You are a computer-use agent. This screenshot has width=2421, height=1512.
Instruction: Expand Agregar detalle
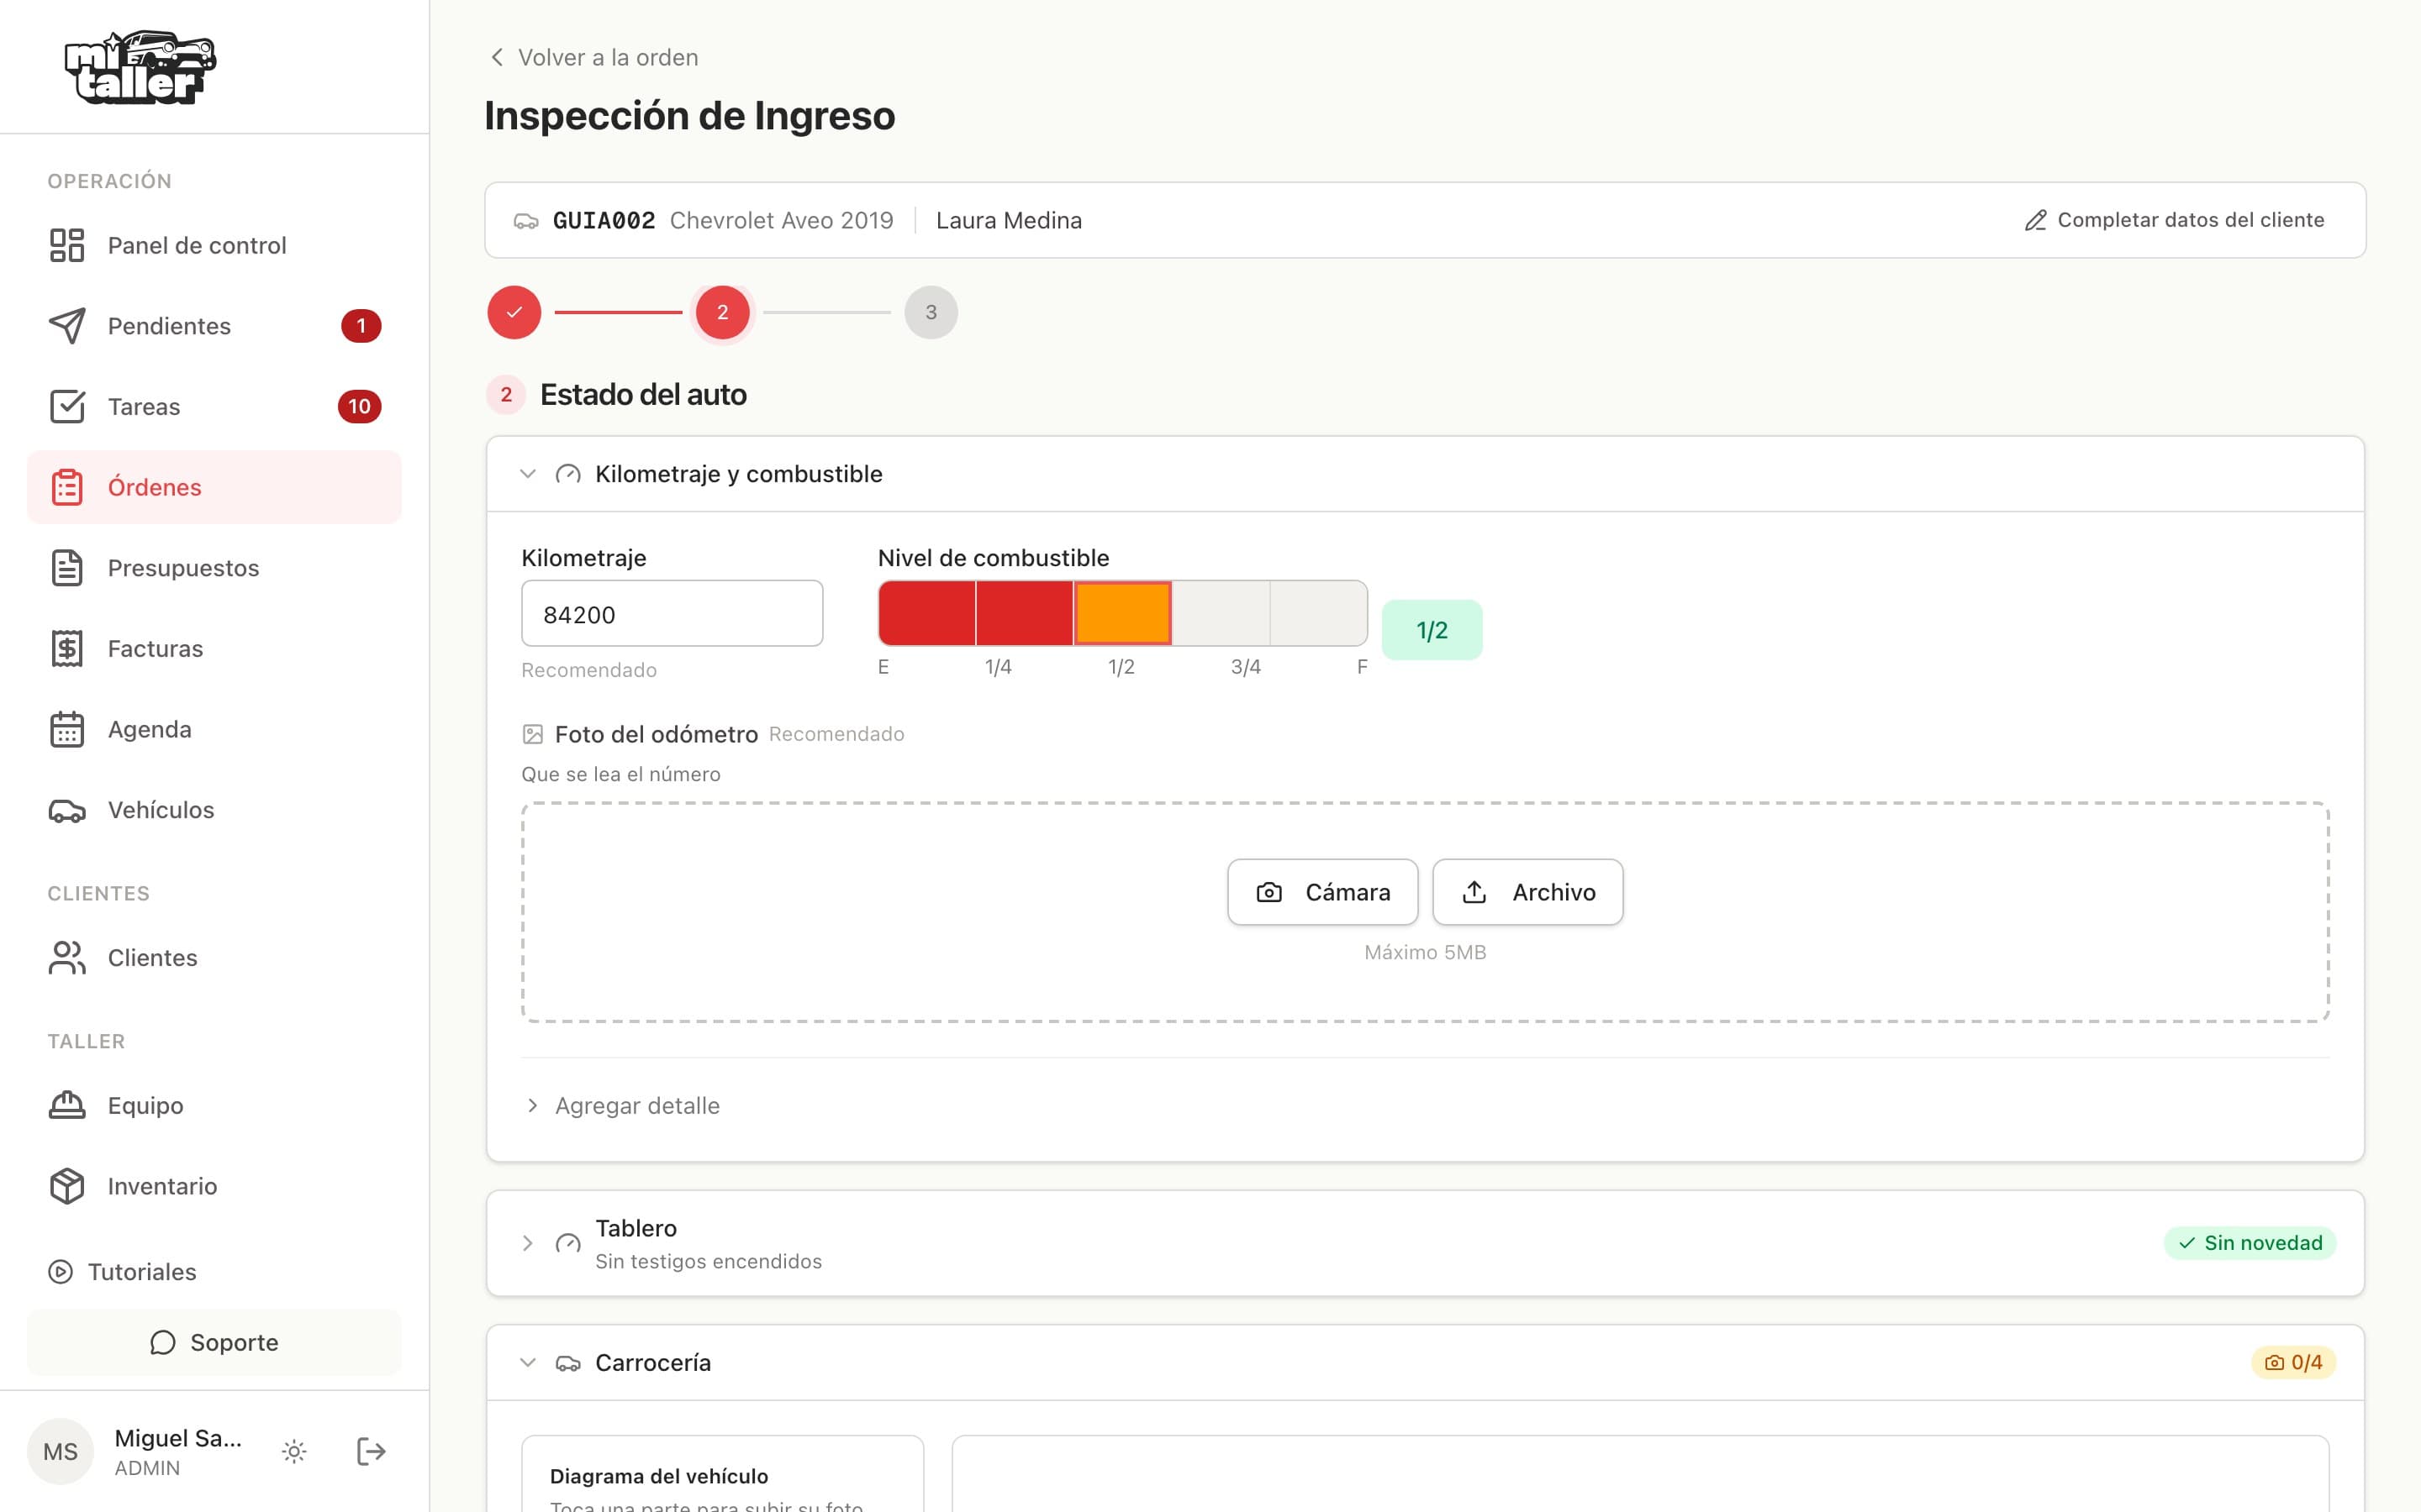point(621,1105)
